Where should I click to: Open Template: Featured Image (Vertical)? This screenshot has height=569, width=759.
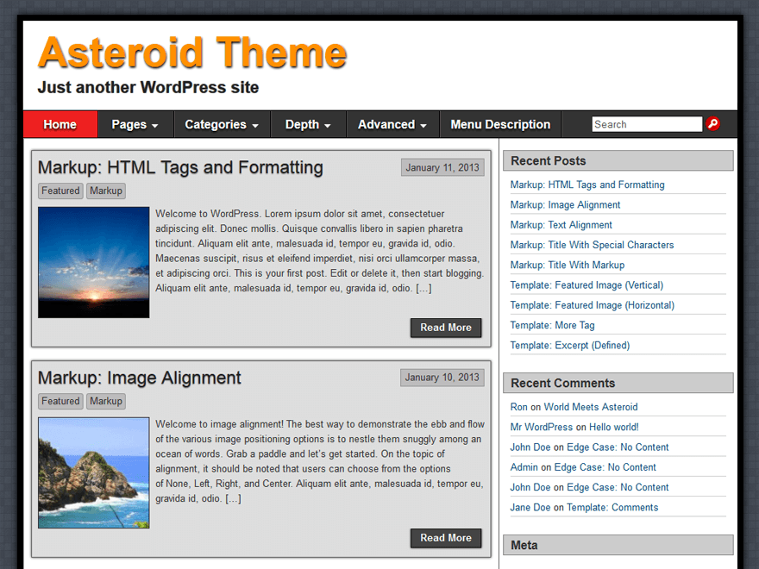point(586,285)
